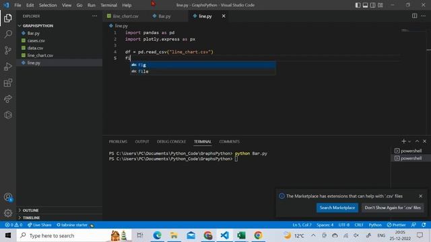
Task: Open the Accounts icon in activity bar
Action: (x=8, y=197)
